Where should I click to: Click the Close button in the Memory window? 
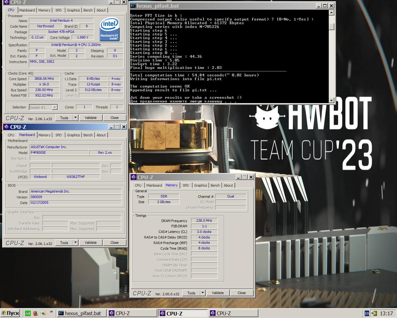[x=242, y=293]
